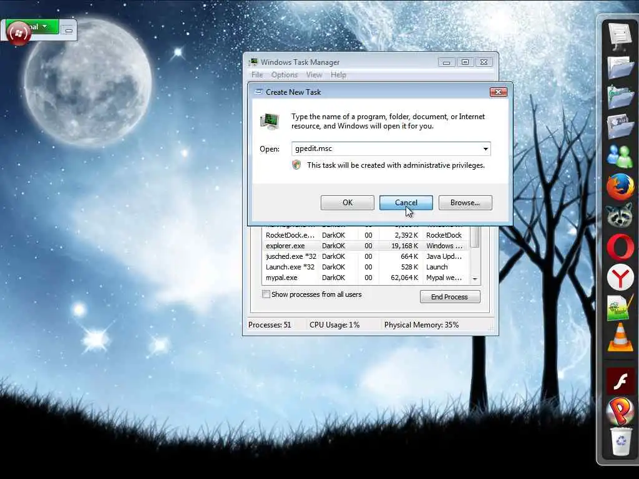Launch Yandex browser from the dock
The image size is (639, 479).
(620, 278)
